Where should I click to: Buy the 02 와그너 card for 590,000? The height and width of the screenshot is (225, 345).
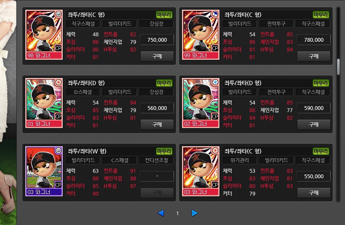(314, 124)
